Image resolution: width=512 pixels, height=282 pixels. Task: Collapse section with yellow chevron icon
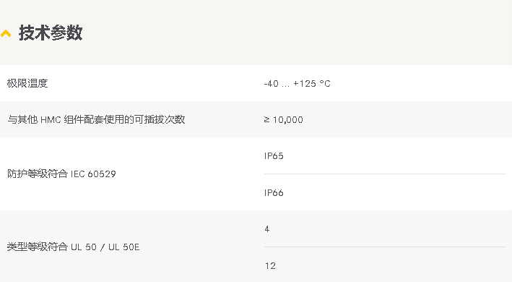[6, 33]
